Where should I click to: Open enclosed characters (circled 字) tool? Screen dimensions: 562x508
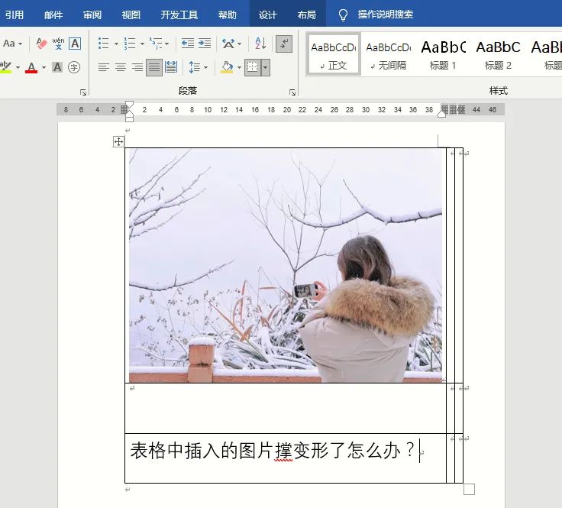click(x=74, y=67)
